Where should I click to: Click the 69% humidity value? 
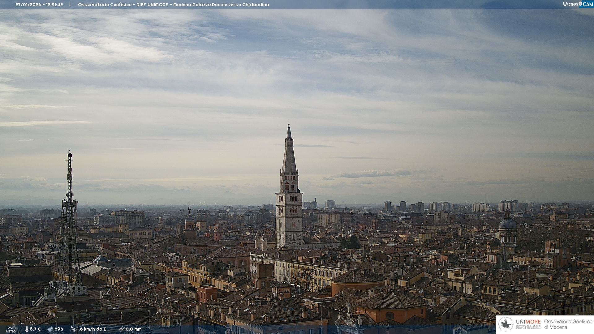[59, 329]
